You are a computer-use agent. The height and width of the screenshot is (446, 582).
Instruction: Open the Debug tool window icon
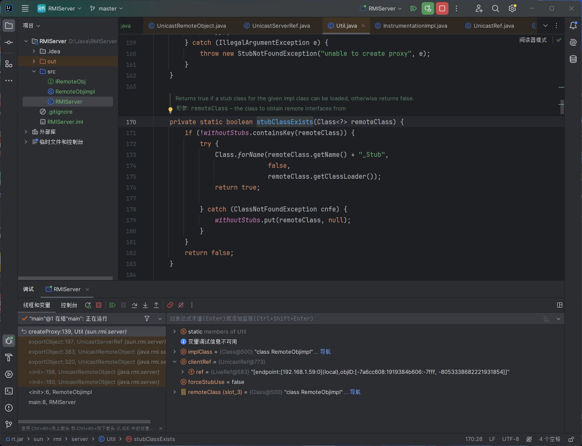[x=9, y=341]
